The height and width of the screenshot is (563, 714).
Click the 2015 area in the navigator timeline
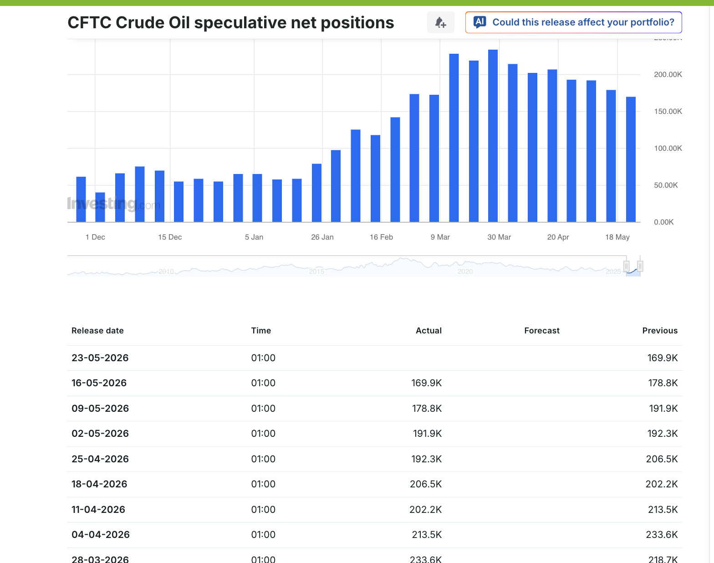[316, 271]
